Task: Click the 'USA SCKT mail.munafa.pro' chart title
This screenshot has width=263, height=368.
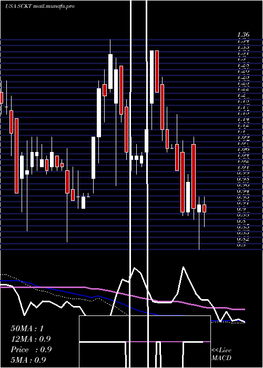Action: (39, 6)
